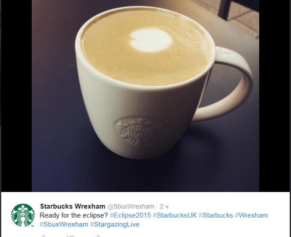Image resolution: width=291 pixels, height=237 pixels.
Task: Follow the #Eclipse2015 hashtag
Action: [130, 215]
